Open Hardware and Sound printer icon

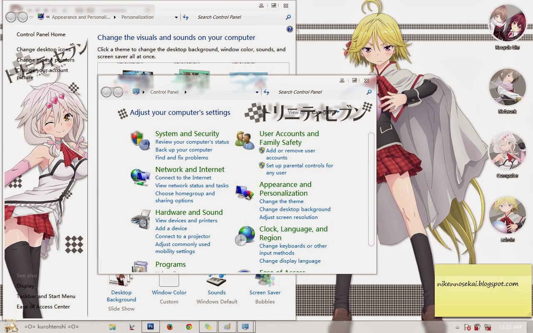[140, 219]
